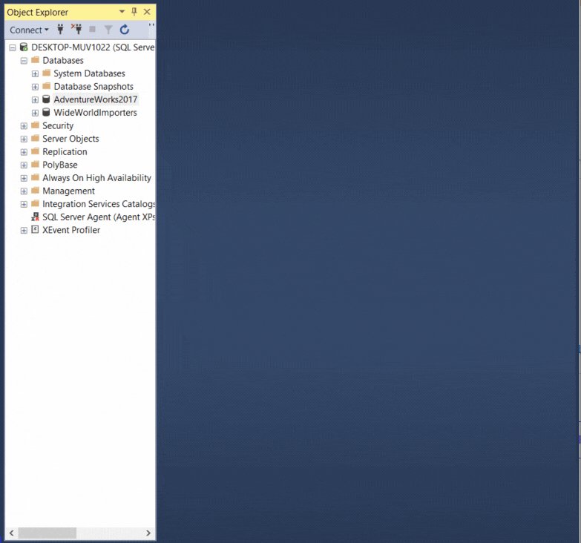581x543 pixels.
Task: Select the DESKTOP-MUV1022 (SQL Server) label
Action: (x=93, y=47)
